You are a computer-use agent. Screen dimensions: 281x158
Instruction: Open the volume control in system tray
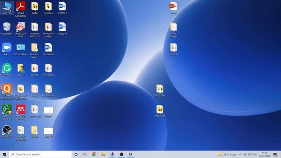pyautogui.click(x=249, y=154)
